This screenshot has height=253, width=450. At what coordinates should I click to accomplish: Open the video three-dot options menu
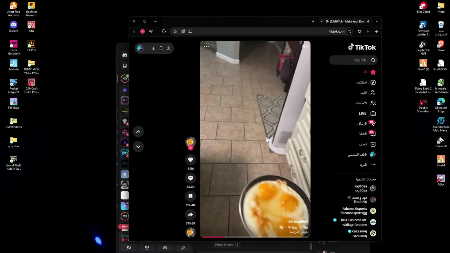point(206,46)
